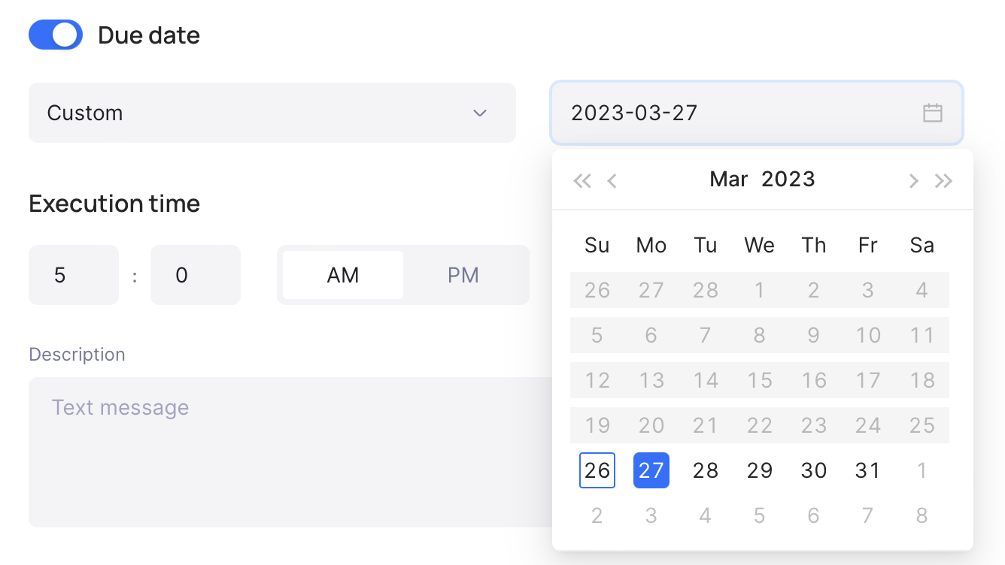Click the 2023 year label in header

[788, 180]
